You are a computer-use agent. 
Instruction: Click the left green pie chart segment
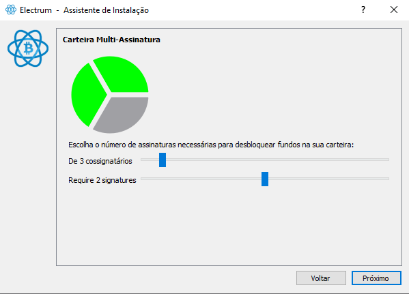pyautogui.click(x=87, y=95)
